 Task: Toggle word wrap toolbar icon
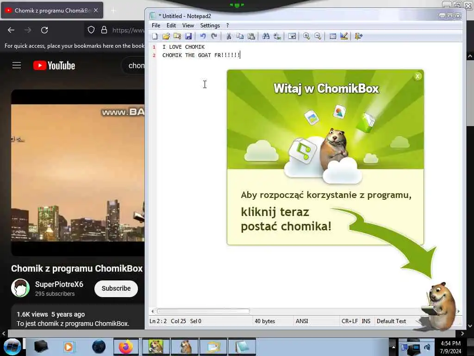click(292, 36)
